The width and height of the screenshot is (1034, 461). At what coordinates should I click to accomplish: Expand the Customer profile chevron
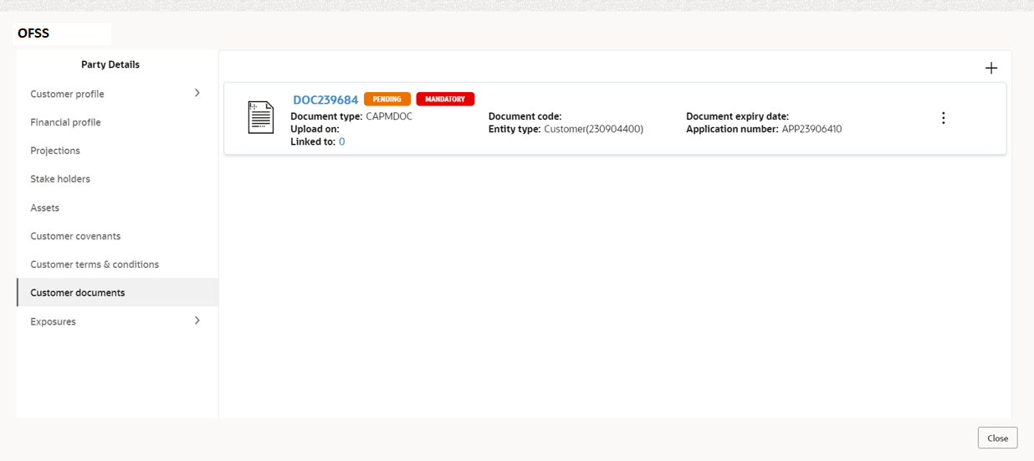coord(197,93)
